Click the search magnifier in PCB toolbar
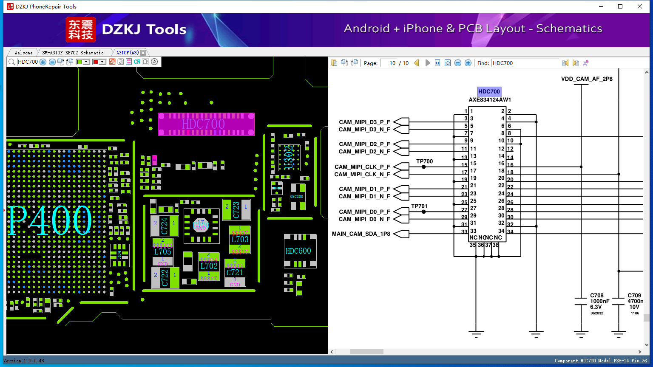Image resolution: width=653 pixels, height=367 pixels. [12, 62]
